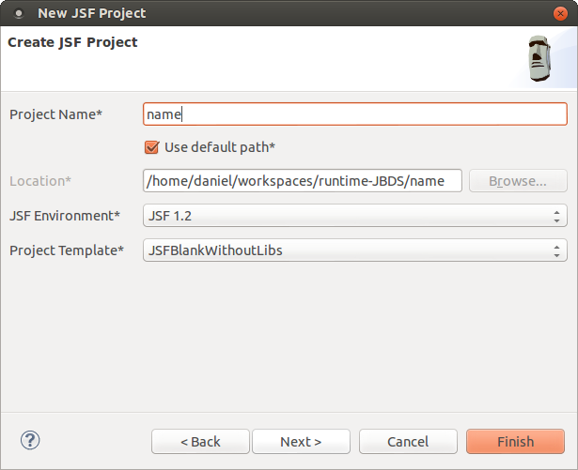The height and width of the screenshot is (470, 578).
Task: Click the Project Template label
Action: click(67, 250)
